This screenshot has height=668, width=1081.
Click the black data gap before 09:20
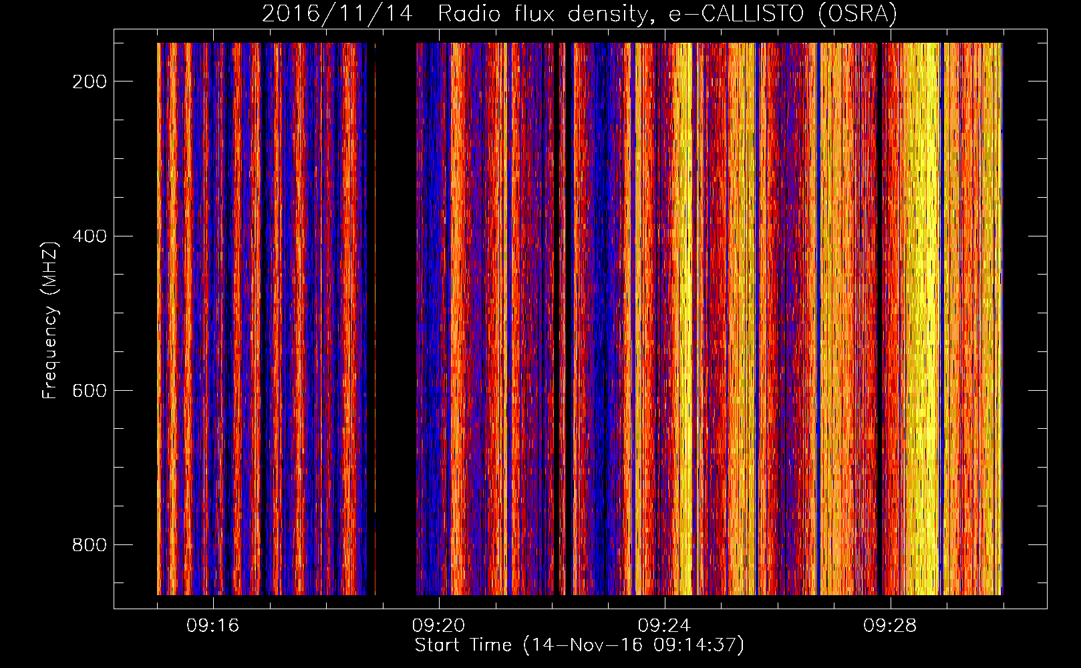[396, 319]
